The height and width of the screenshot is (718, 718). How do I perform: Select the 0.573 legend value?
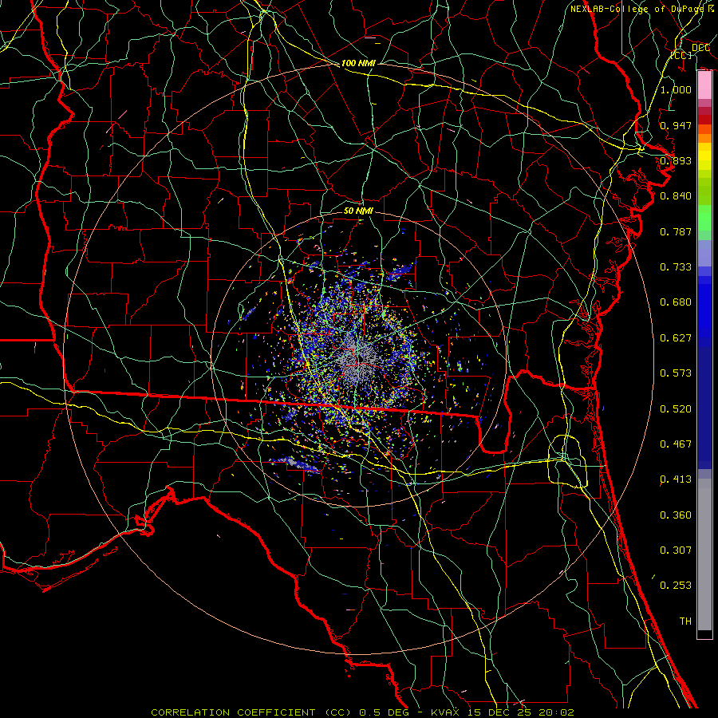676,373
